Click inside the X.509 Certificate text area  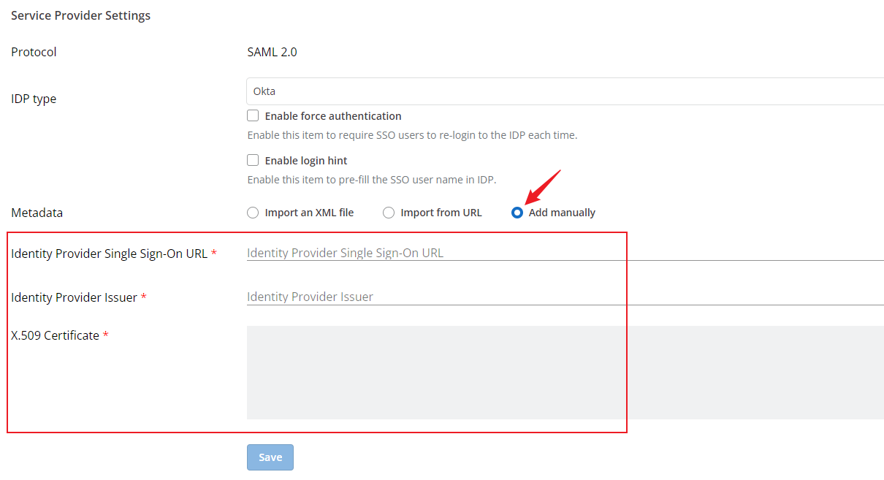(565, 373)
